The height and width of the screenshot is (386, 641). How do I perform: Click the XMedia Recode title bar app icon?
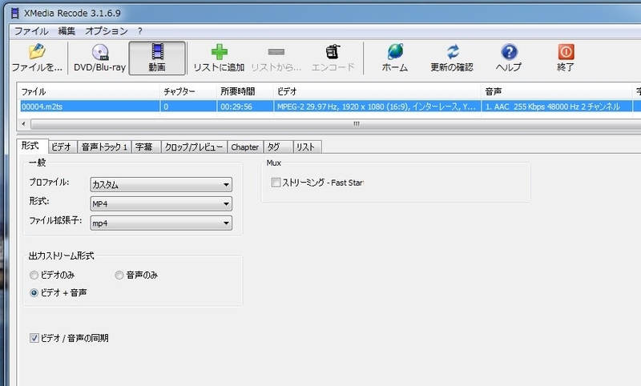click(14, 13)
